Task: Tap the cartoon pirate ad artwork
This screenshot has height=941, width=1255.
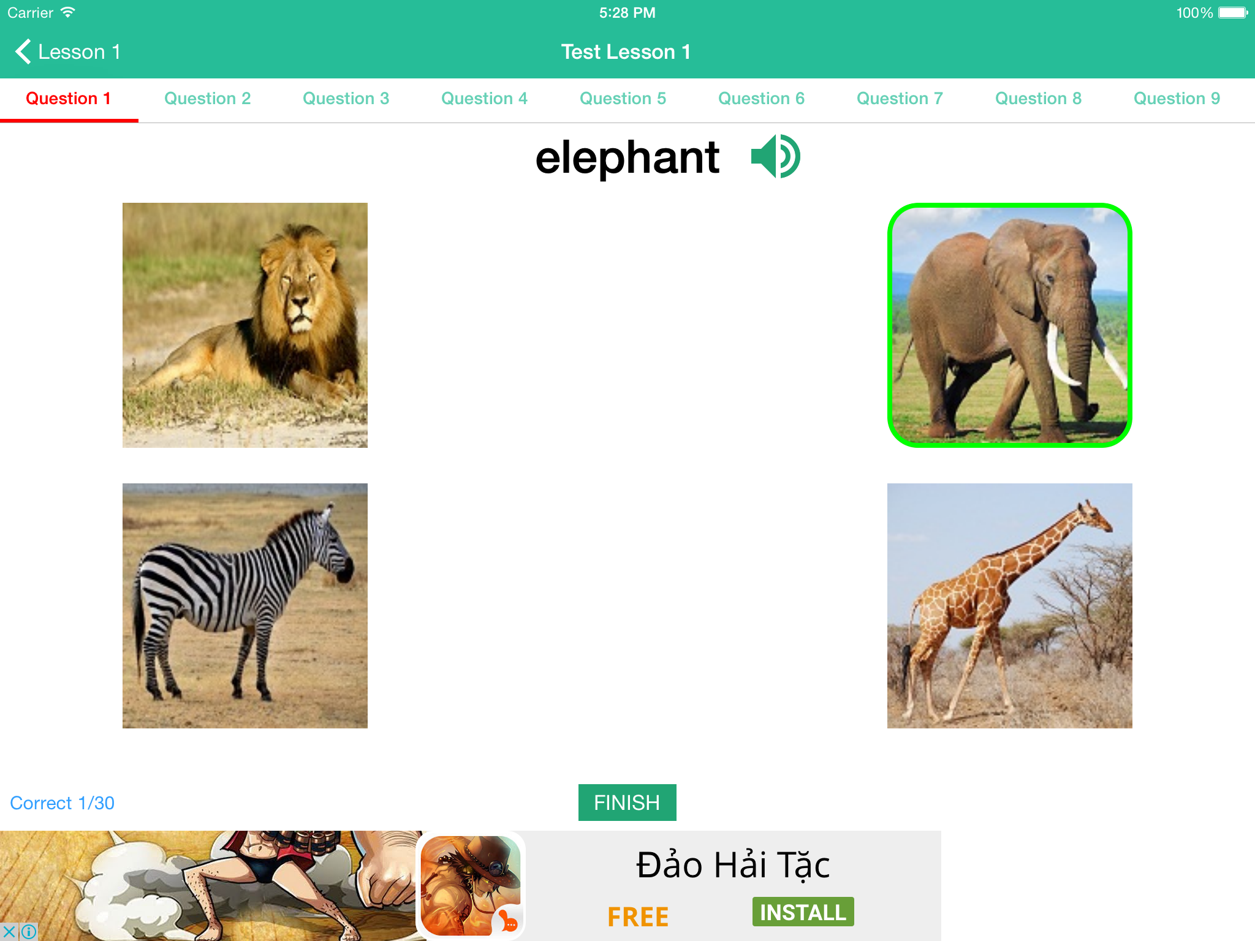Action: click(x=208, y=886)
